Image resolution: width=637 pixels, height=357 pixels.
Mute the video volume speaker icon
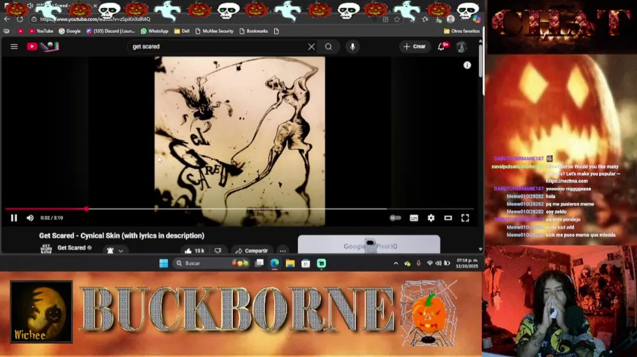point(30,218)
